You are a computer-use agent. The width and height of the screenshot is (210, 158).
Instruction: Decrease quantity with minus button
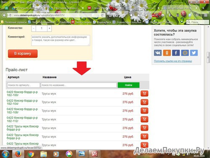tap(34, 29)
